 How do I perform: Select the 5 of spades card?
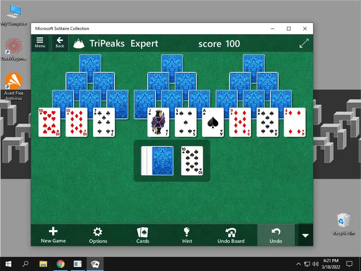(185, 122)
